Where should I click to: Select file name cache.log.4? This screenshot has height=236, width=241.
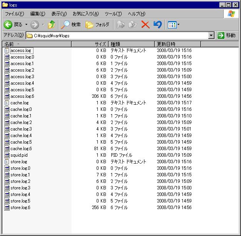(21, 136)
